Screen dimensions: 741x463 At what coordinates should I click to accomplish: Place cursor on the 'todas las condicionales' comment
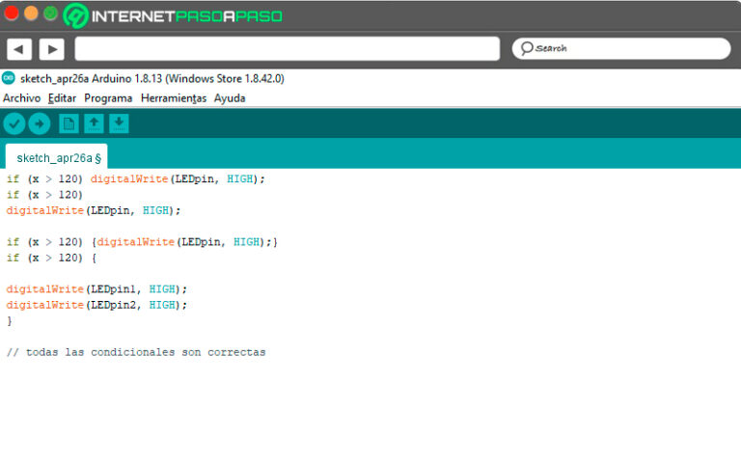click(135, 352)
